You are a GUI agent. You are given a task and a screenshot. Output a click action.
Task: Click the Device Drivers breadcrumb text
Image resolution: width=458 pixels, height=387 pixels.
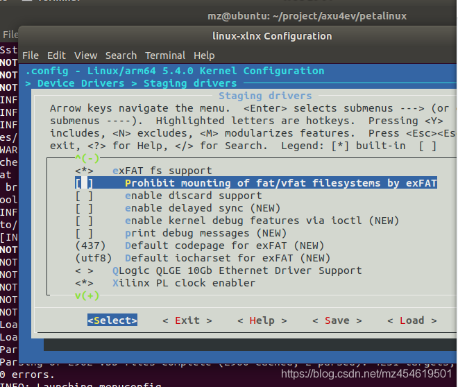(x=81, y=83)
